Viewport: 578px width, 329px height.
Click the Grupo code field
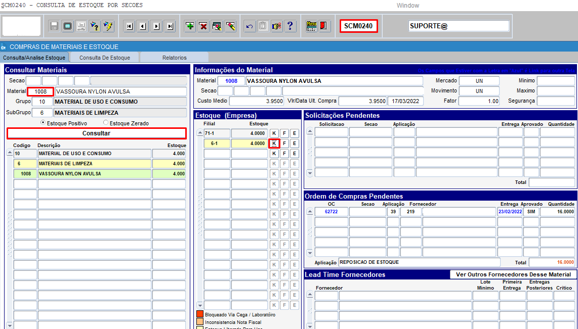click(42, 102)
